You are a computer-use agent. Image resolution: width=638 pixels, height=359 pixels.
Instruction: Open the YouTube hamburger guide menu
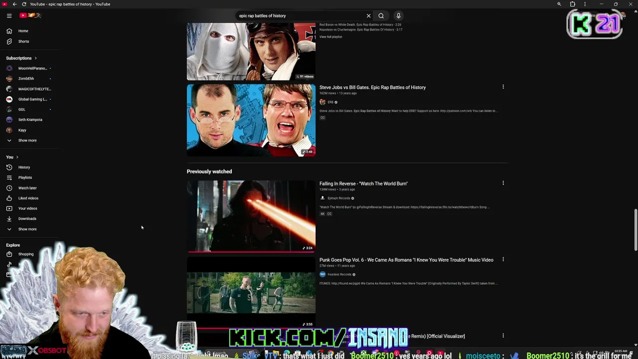coord(9,15)
